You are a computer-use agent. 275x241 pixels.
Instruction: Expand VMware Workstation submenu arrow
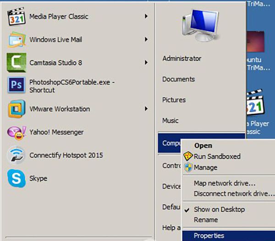click(x=146, y=109)
